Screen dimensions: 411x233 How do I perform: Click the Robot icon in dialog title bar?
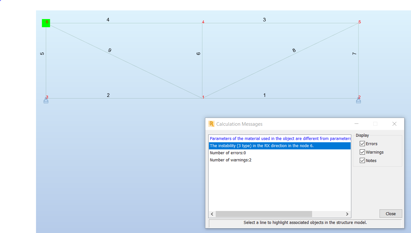(x=212, y=124)
